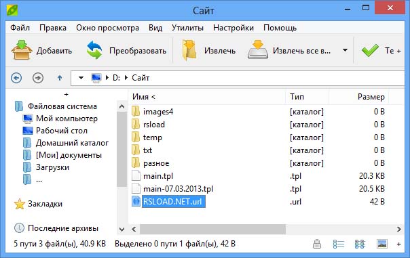Click the Extract all (Извлечь все в...) drive icon
The image size is (410, 258).
(258, 49)
